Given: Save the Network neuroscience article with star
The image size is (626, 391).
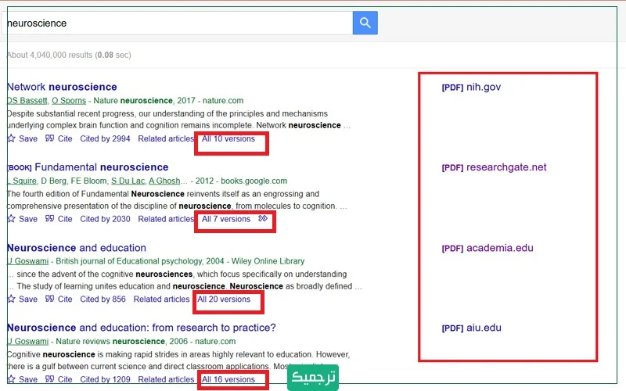Looking at the screenshot, I should (x=22, y=139).
